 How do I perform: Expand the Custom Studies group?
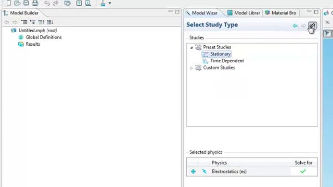191,68
